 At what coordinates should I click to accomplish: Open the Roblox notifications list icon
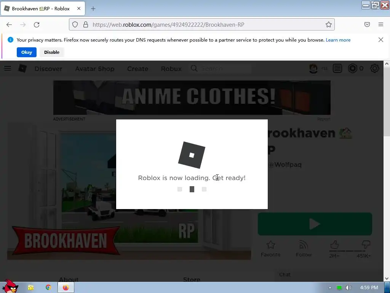tap(337, 68)
